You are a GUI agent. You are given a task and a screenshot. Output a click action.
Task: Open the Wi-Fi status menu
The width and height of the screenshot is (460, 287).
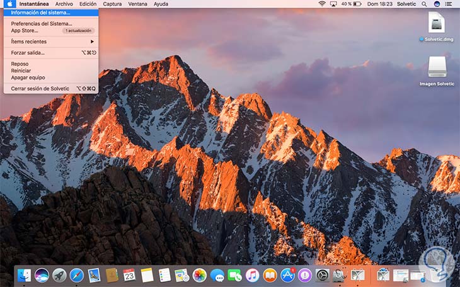click(x=322, y=4)
